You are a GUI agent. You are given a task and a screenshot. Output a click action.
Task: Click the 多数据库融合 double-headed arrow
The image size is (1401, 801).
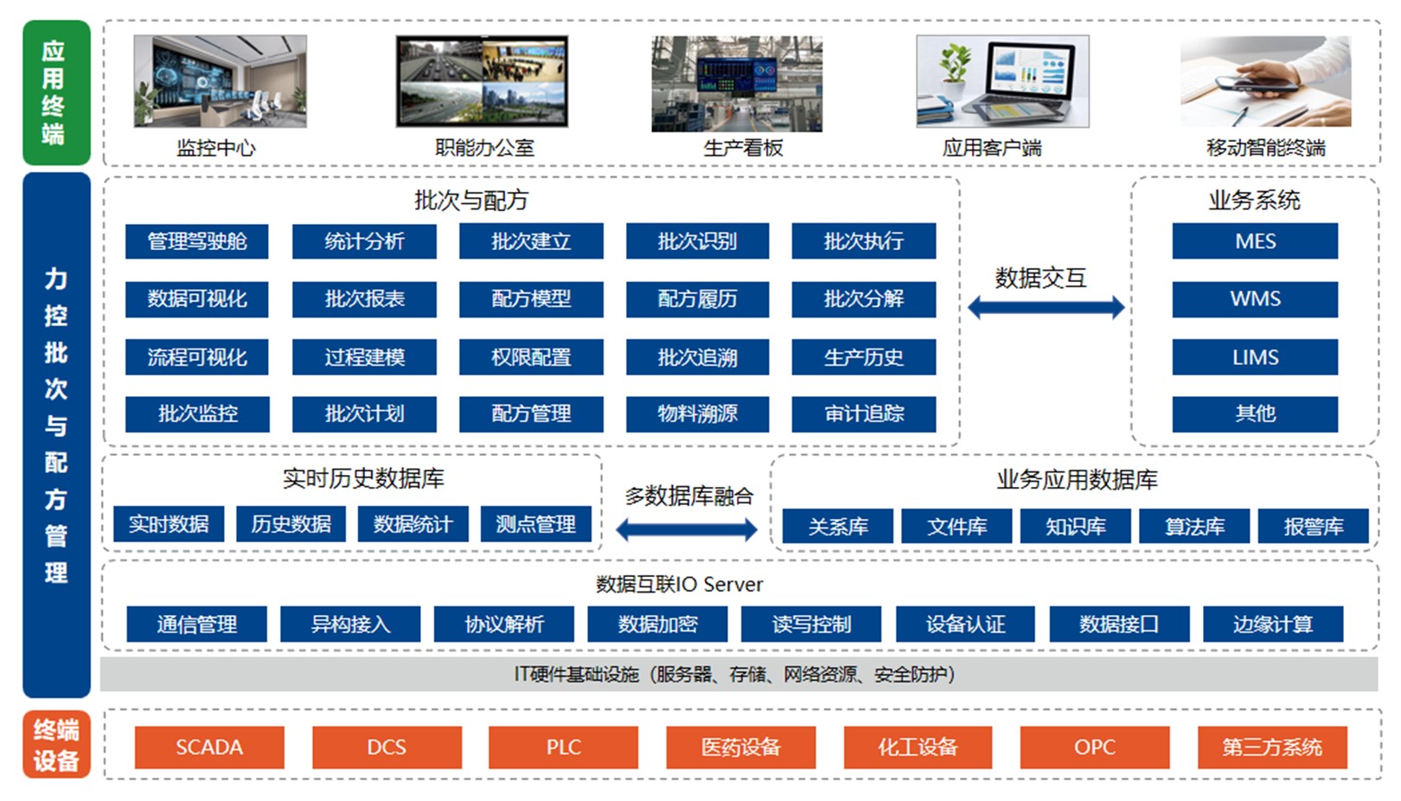[687, 529]
